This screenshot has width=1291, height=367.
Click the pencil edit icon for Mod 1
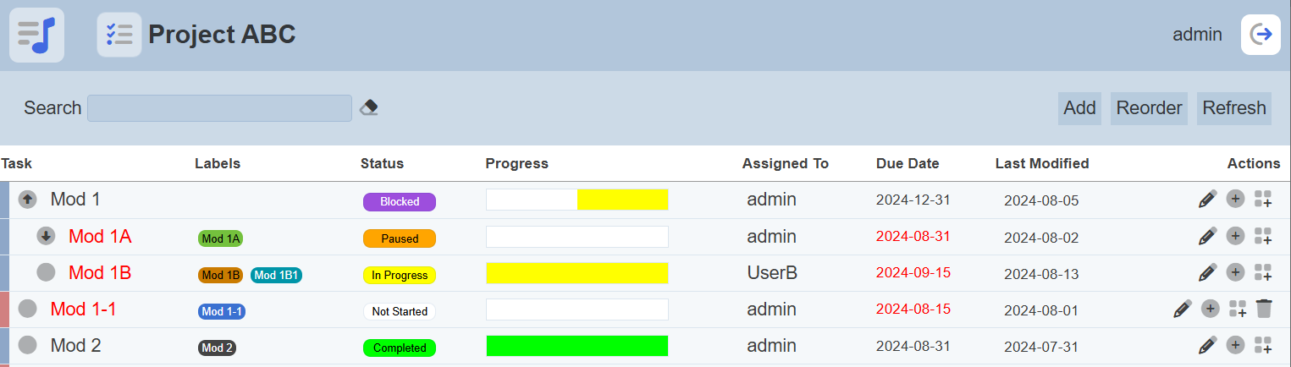click(1207, 200)
